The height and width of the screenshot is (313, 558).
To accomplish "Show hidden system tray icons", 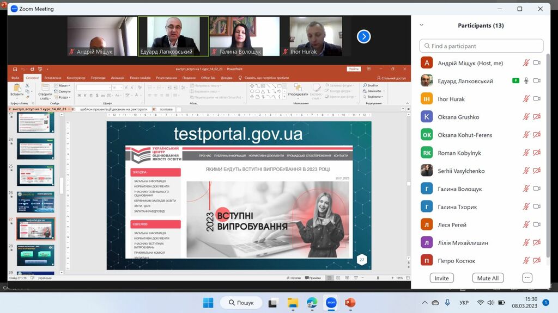I will [x=424, y=303].
